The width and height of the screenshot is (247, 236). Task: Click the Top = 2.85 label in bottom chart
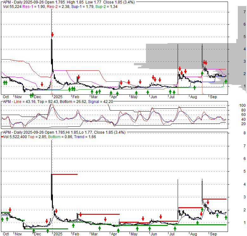click(37, 137)
